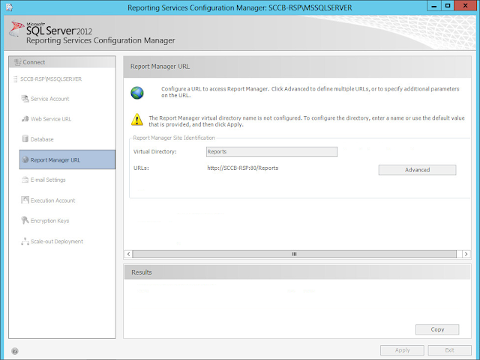Click the help question mark icon
The image size is (480, 360).
point(15,351)
